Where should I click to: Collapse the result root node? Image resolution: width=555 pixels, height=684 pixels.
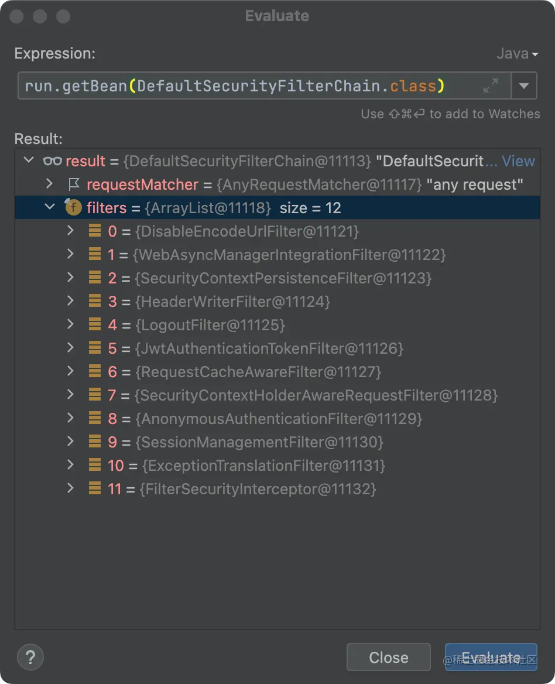[29, 160]
